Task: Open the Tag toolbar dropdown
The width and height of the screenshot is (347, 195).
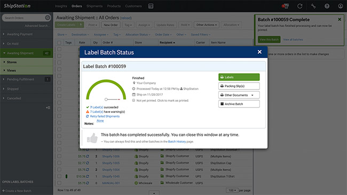Action: 128,25
